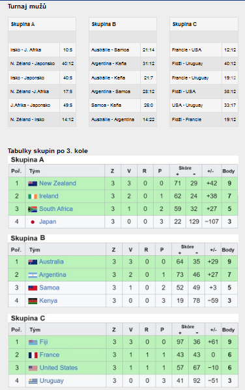The image size is (245, 390).
Task: Open the South Africa team link
Action: coord(56,209)
